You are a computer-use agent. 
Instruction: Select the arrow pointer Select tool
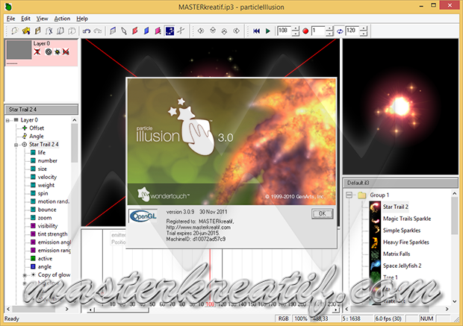(124, 31)
